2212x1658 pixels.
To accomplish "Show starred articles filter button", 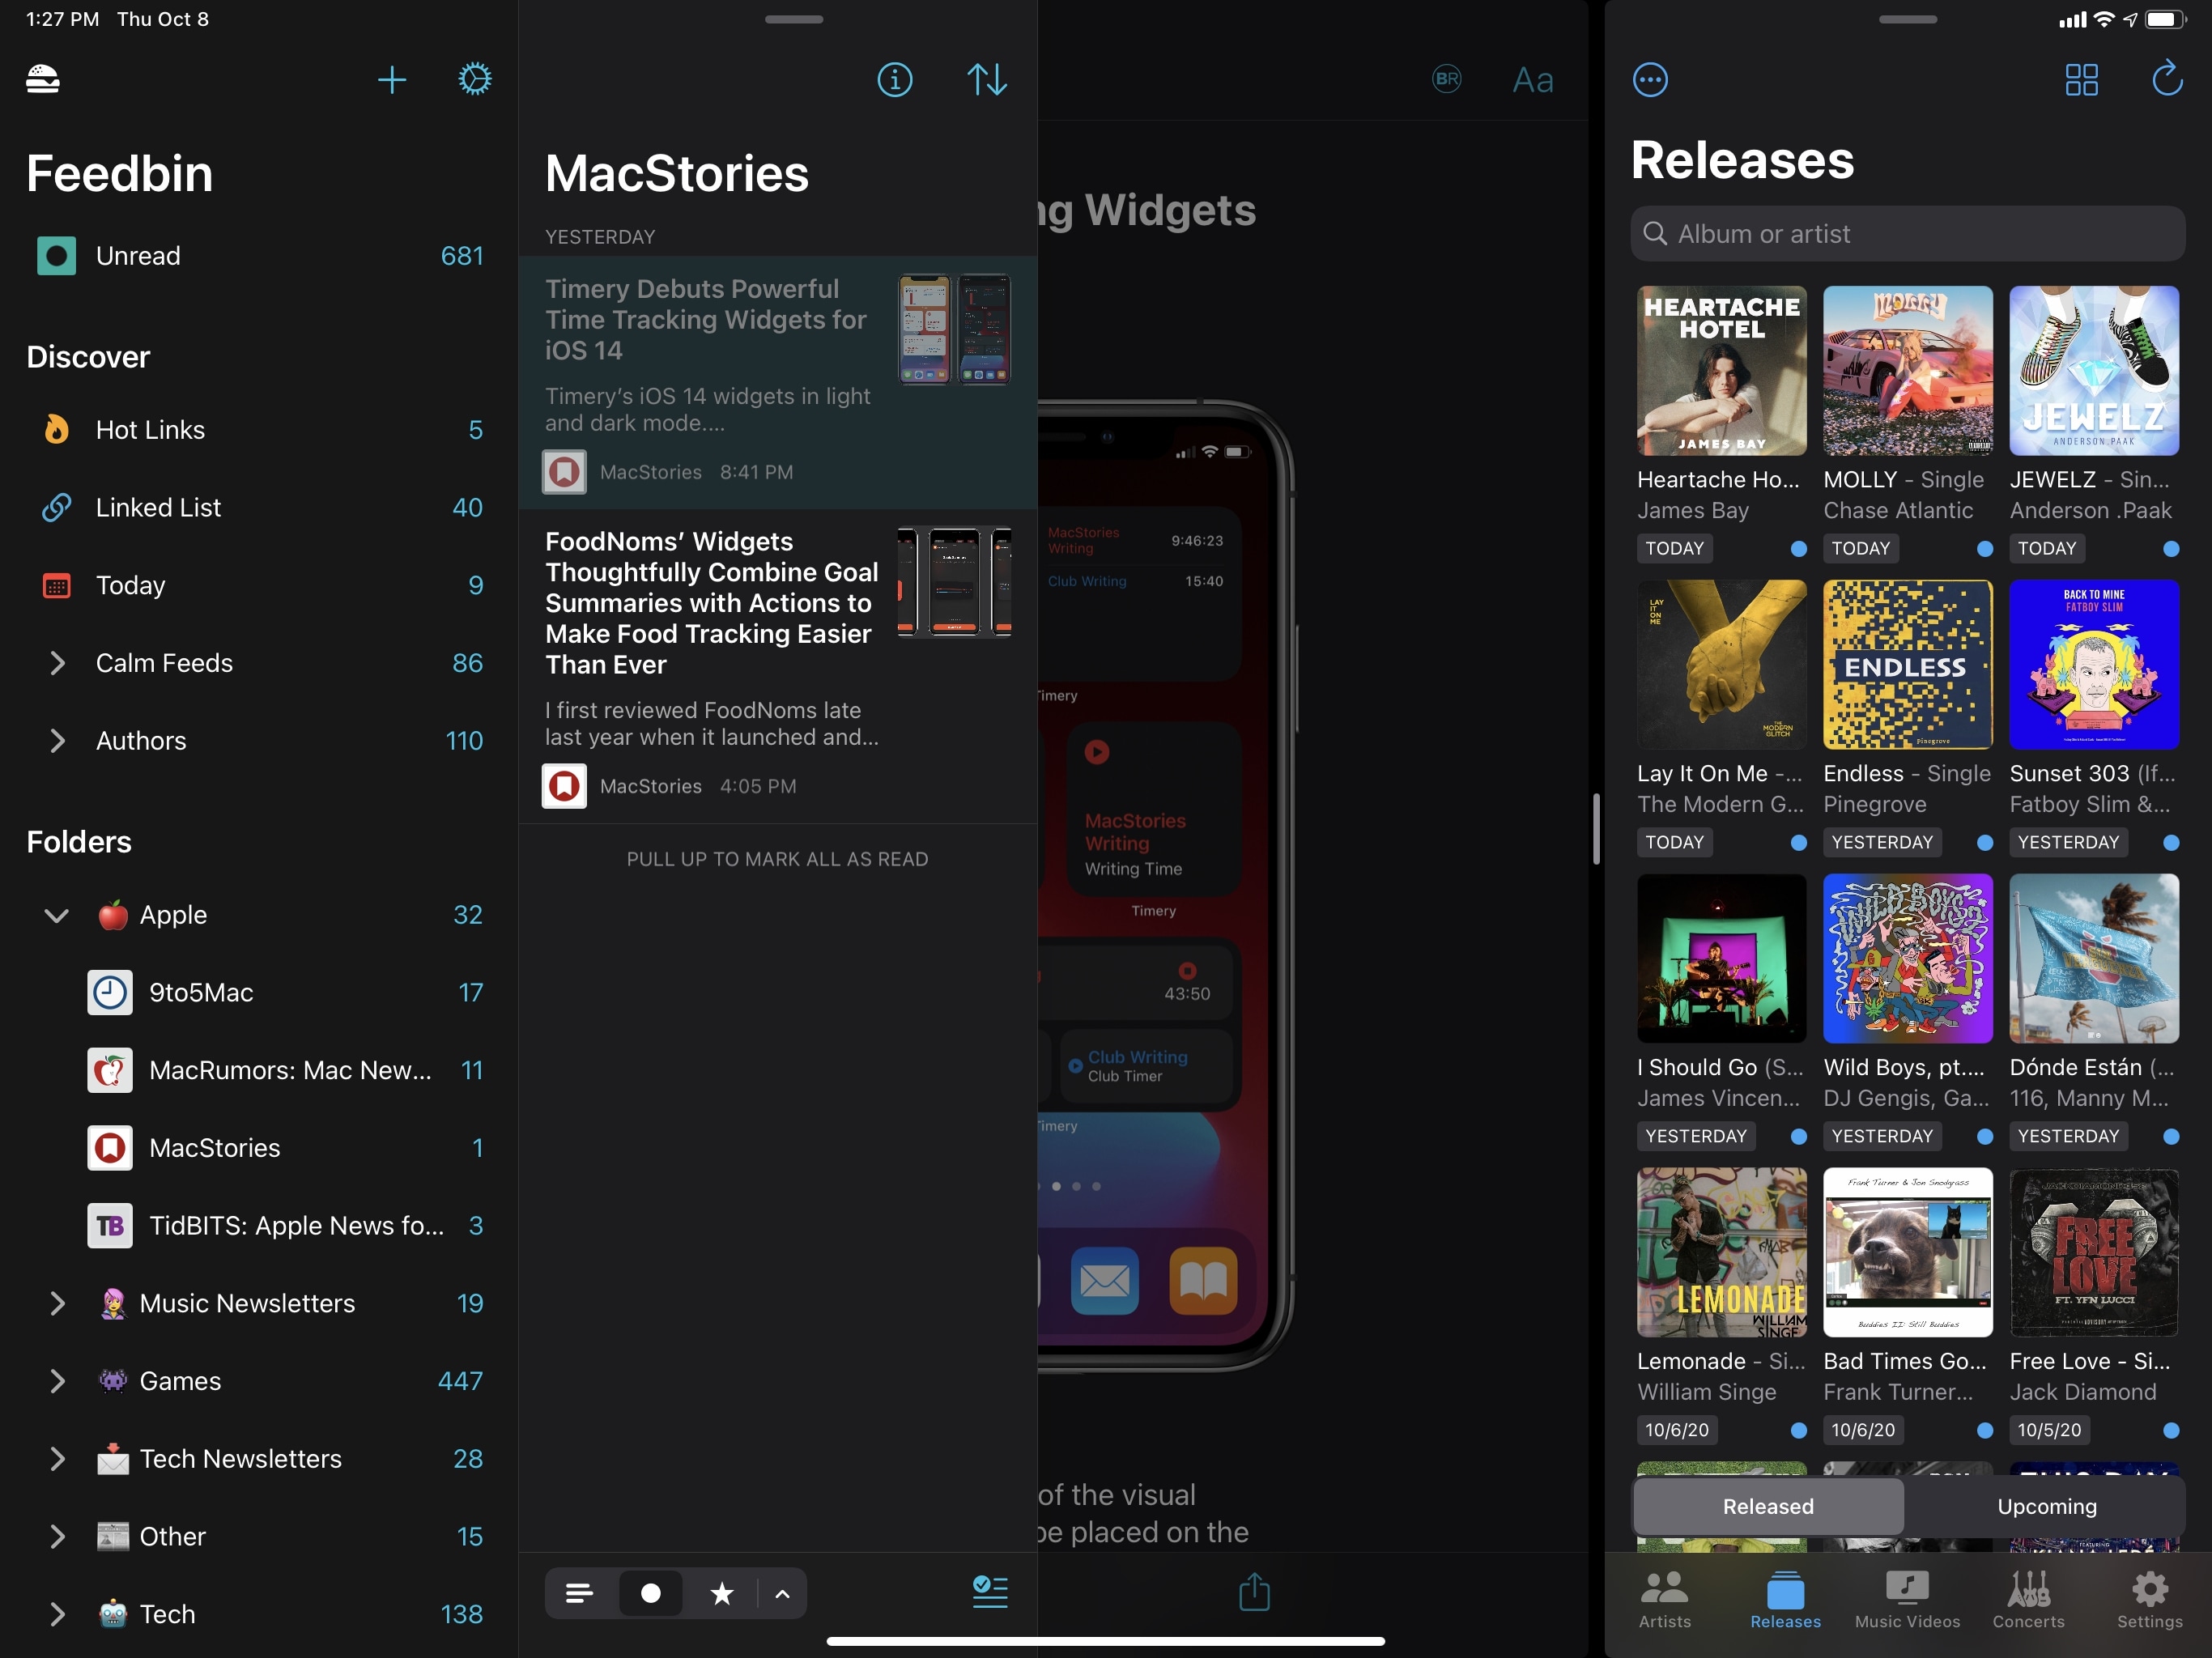I will [722, 1593].
